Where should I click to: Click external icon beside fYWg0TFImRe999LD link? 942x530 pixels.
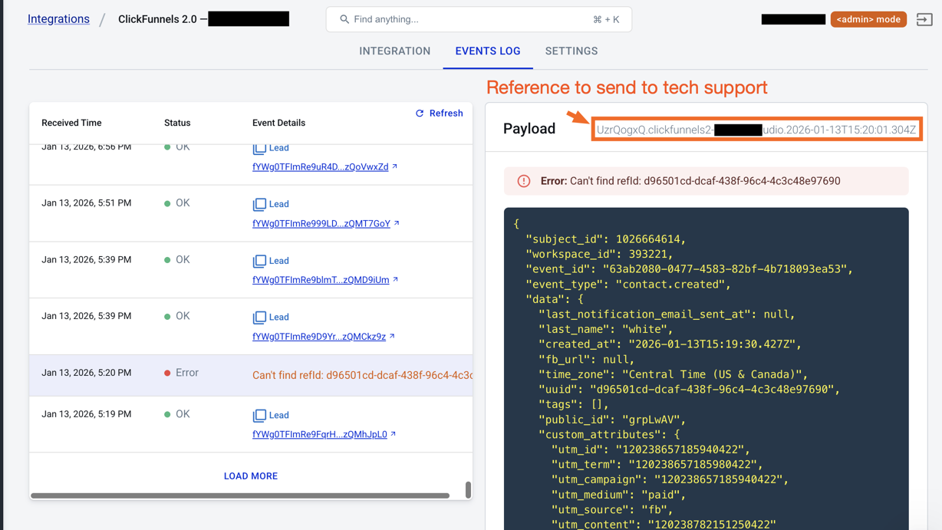coord(397,223)
